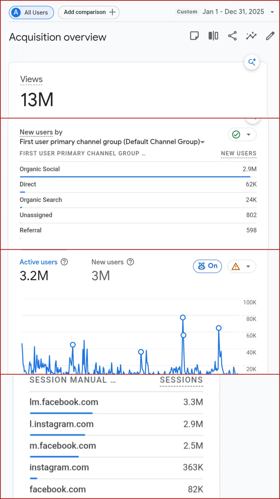Click the Views metric label
This screenshot has height=499, width=280.
[31, 79]
